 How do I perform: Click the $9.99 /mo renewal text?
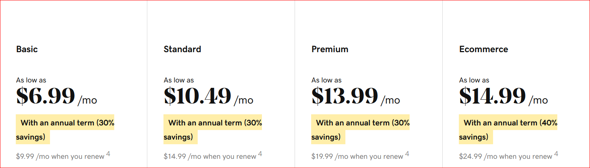pyautogui.click(x=60, y=156)
